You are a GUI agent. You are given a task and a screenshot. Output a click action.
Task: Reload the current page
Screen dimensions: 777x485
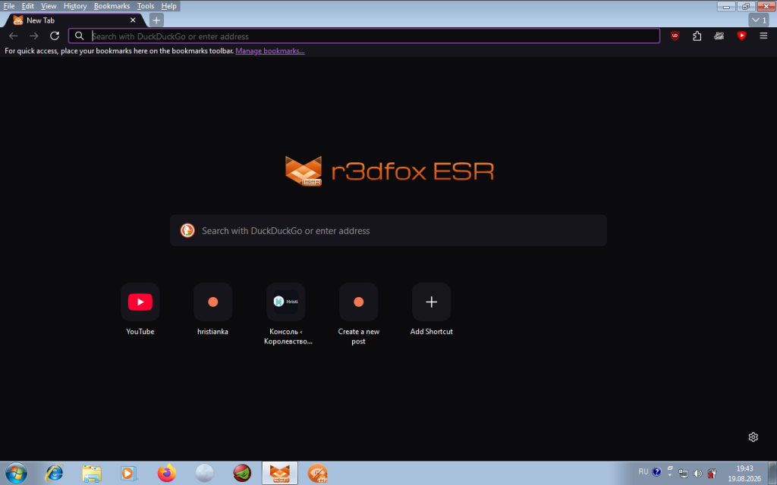point(55,36)
